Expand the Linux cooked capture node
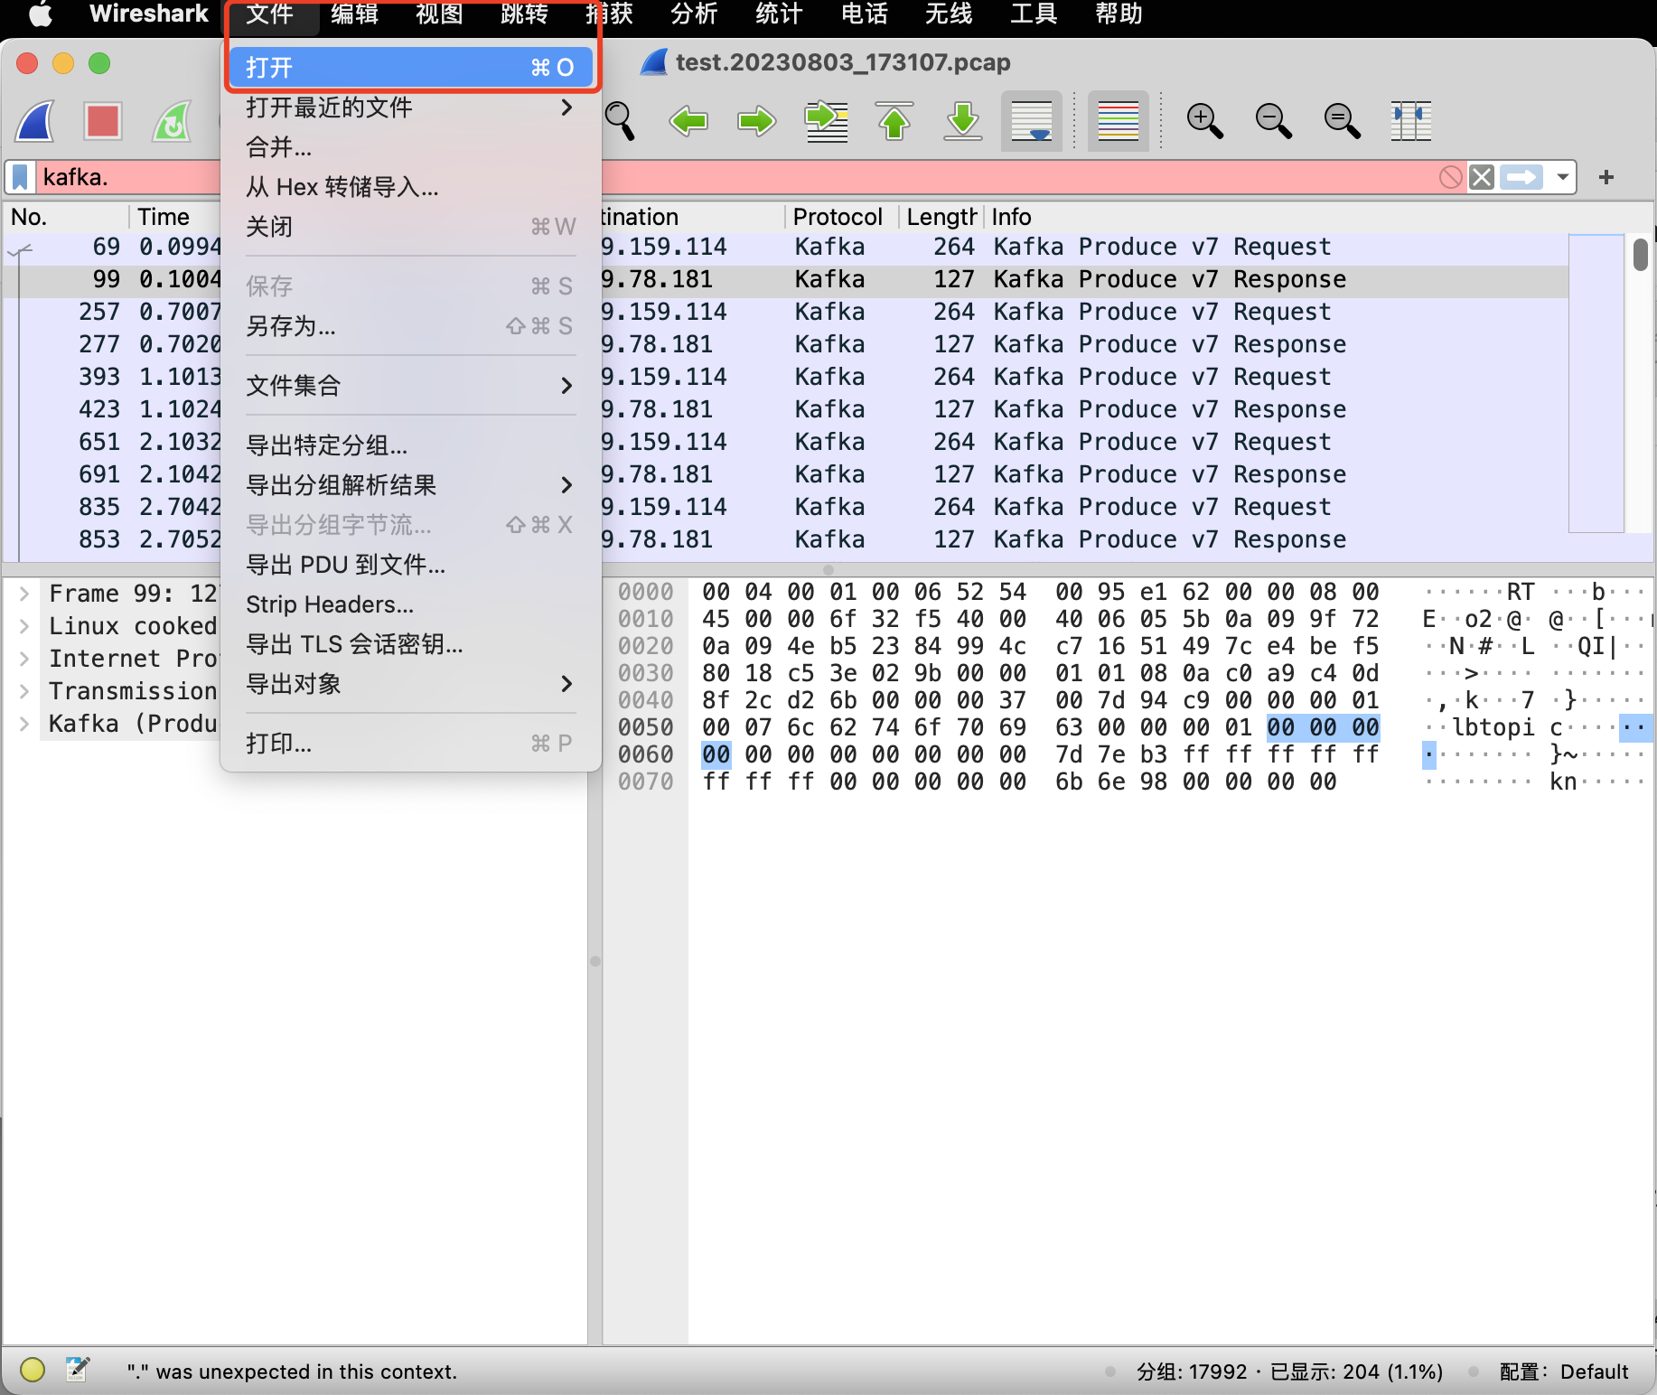The image size is (1657, 1395). tap(24, 626)
